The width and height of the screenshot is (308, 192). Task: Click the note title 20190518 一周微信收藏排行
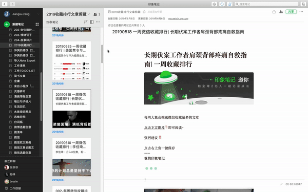(178, 32)
